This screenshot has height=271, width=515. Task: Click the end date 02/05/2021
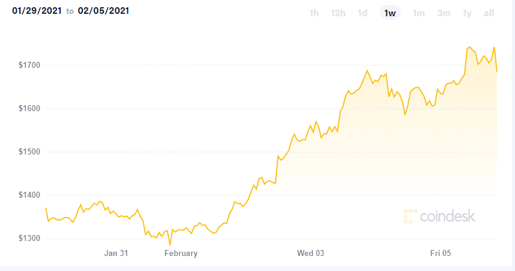click(x=103, y=11)
